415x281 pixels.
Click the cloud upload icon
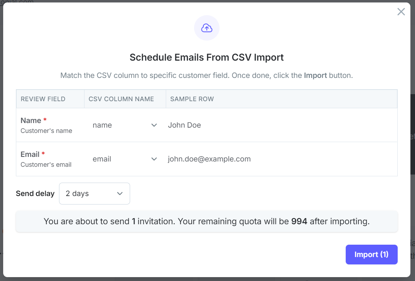(x=207, y=28)
